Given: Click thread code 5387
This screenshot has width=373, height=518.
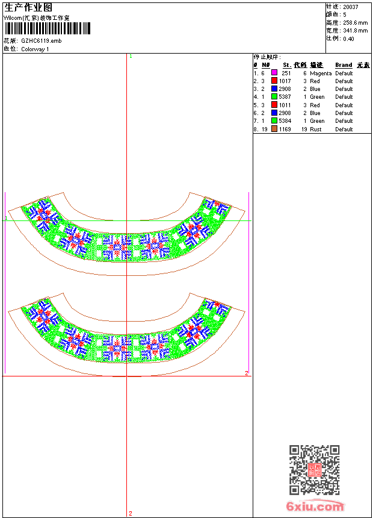Looking at the screenshot, I should (285, 97).
